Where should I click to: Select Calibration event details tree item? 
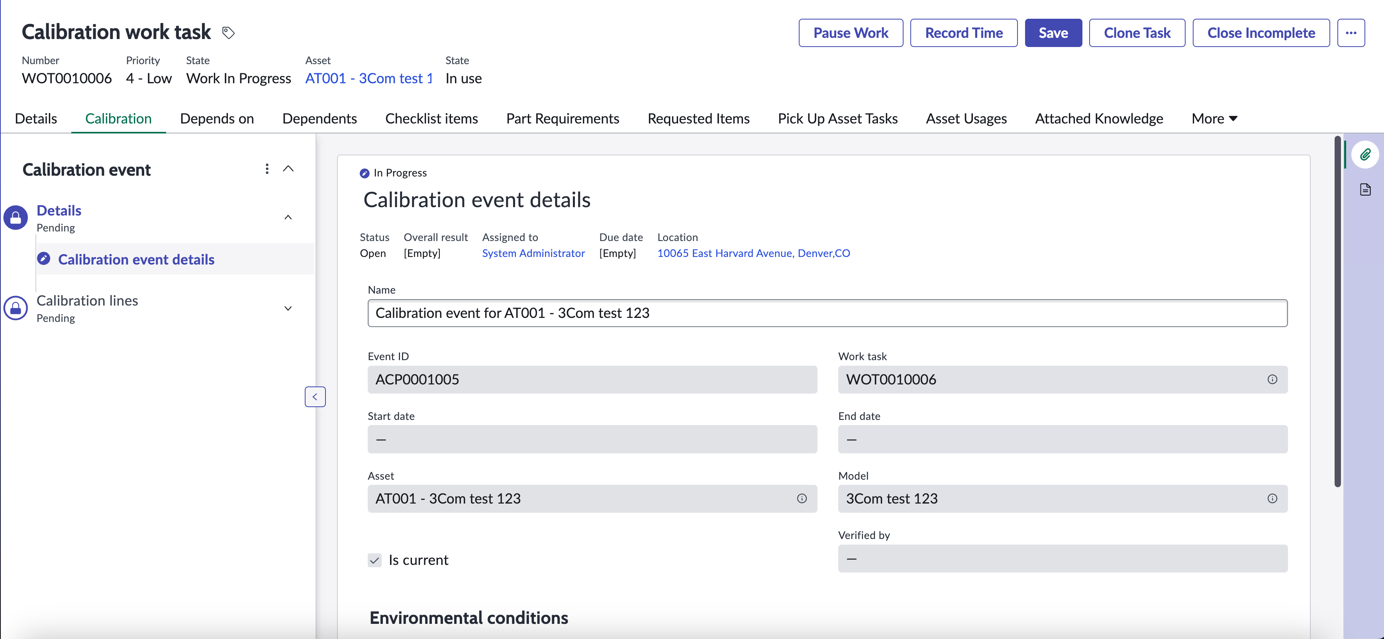click(x=174, y=259)
